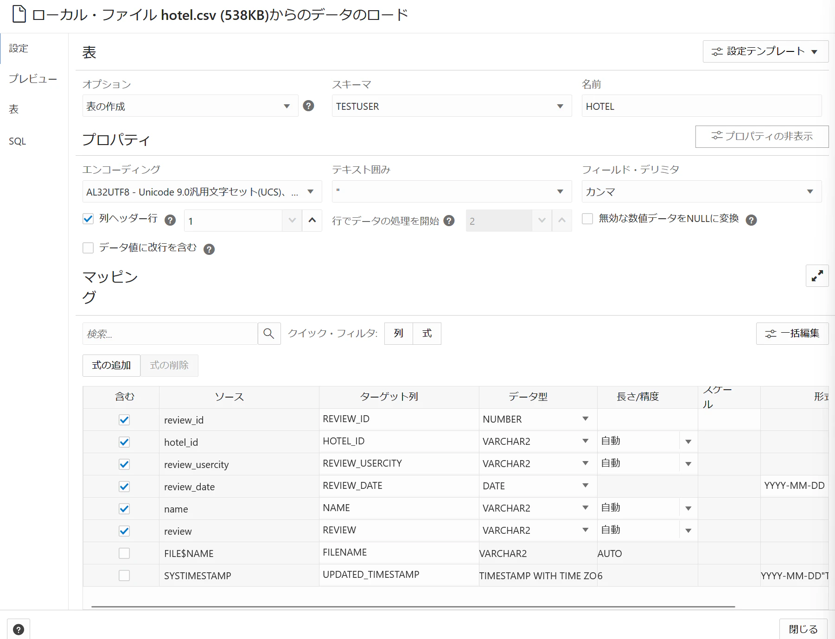Edit the REVIEW target column field

[399, 530]
